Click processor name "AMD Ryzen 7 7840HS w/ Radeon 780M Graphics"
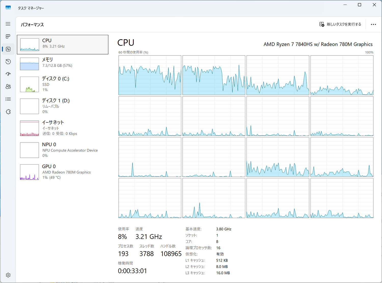The width and height of the screenshot is (382, 283). pos(318,44)
